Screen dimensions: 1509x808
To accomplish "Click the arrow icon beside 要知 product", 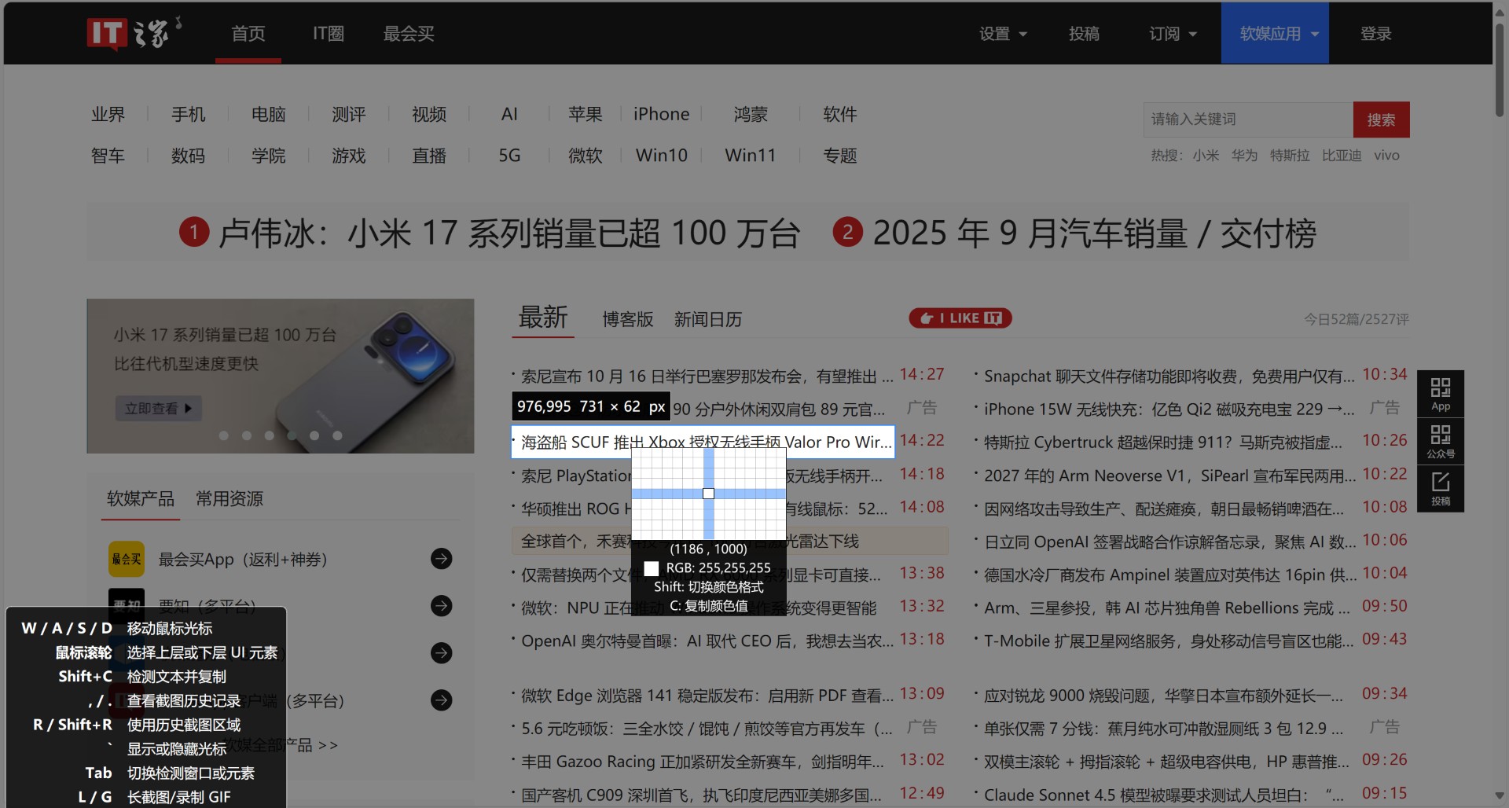I will (442, 606).
